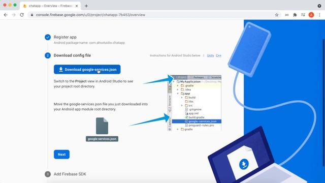The width and height of the screenshot is (325, 183).
Task: Click the Download config file step heading
Action: point(72,55)
